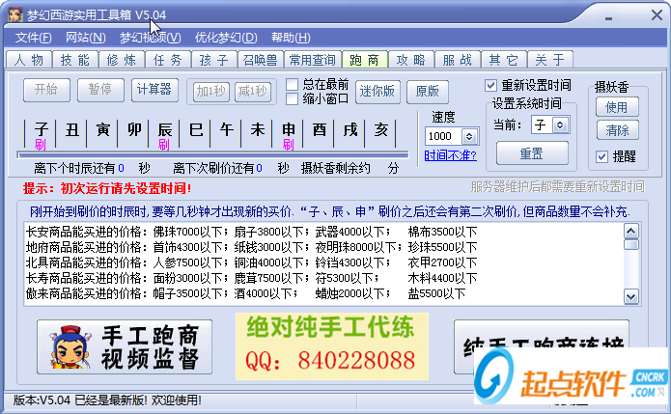Screen dimensions: 671x414
Task: Switch to the 服战 tab
Action: pyautogui.click(x=458, y=60)
